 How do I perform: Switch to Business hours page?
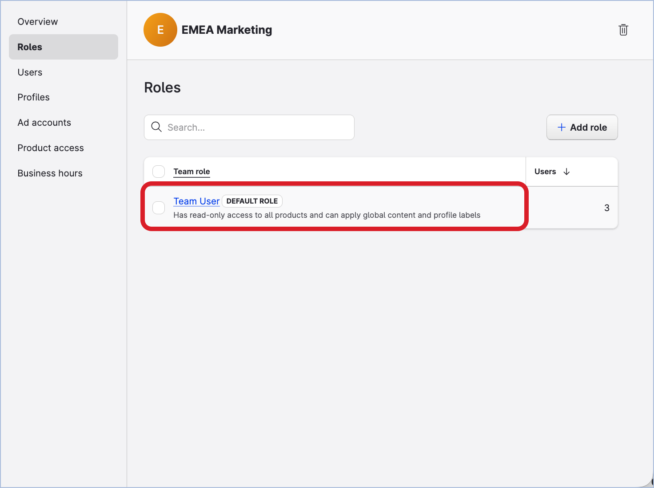click(x=50, y=173)
